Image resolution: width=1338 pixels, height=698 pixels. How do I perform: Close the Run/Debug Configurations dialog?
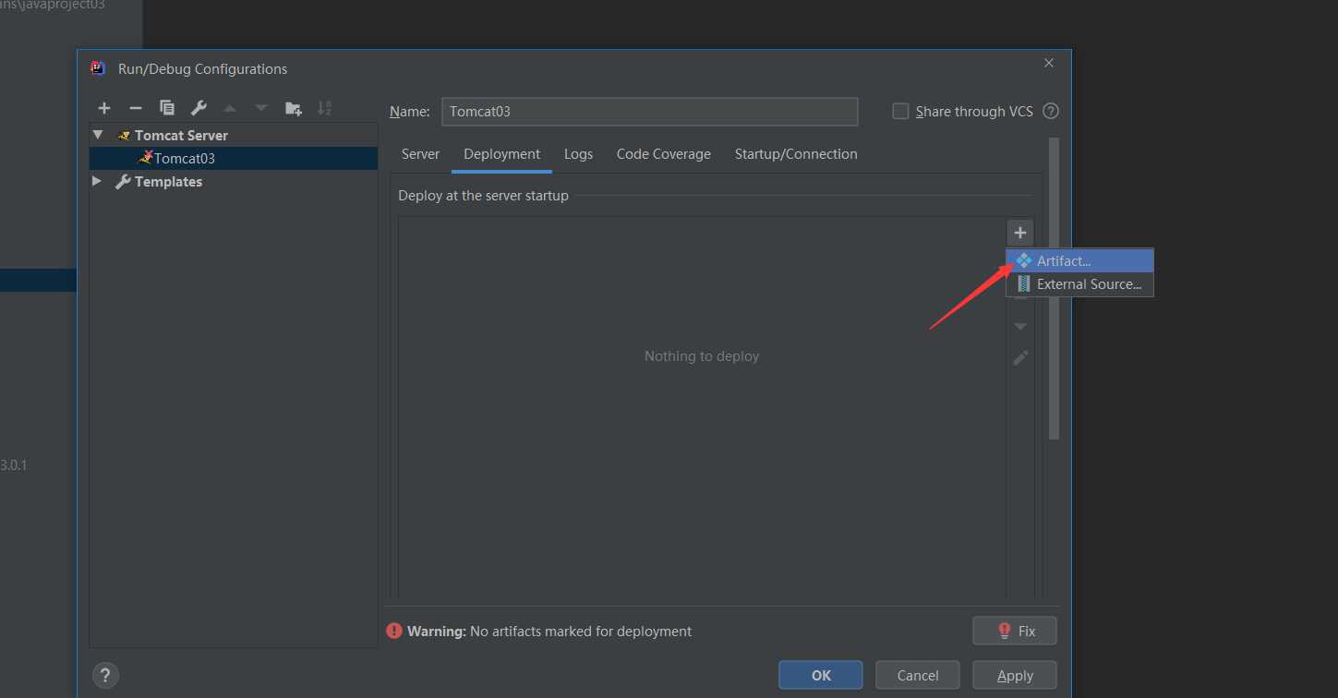(1049, 64)
